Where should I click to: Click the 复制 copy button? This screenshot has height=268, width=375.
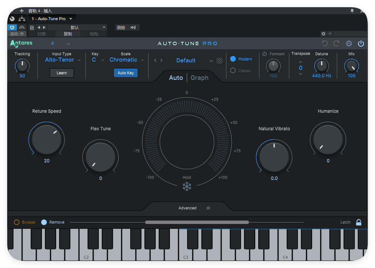point(68,34)
